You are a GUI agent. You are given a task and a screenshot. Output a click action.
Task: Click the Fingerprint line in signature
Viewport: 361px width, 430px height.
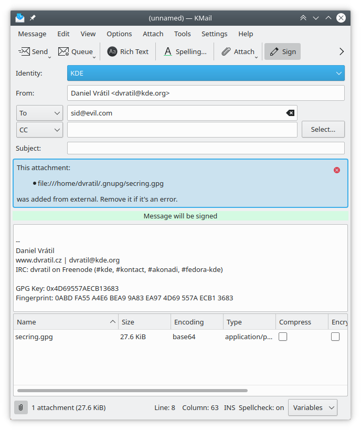click(124, 298)
